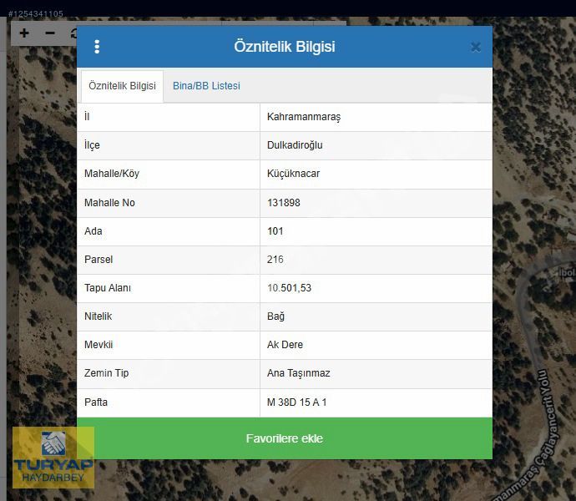576x501 pixels.
Task: Click the Parsel value 216
Action: coord(275,260)
